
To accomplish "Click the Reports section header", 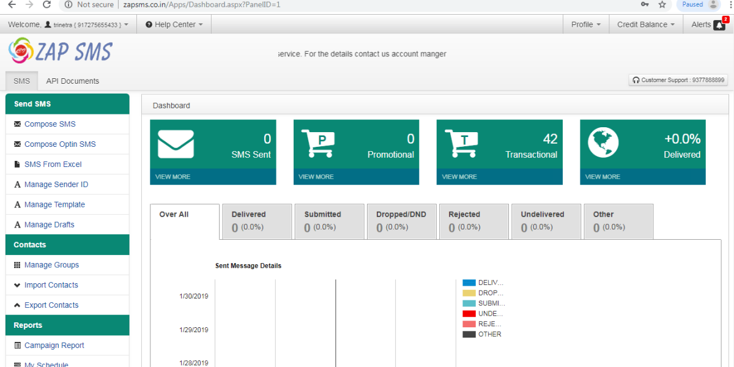I will [67, 325].
